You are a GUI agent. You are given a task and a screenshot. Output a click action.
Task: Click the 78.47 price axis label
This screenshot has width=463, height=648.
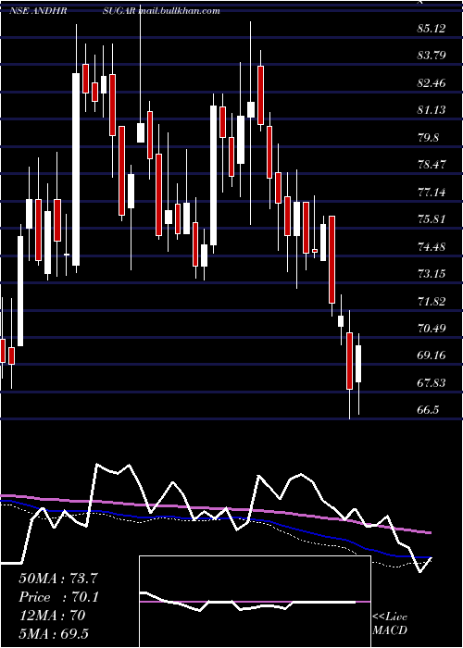click(432, 165)
